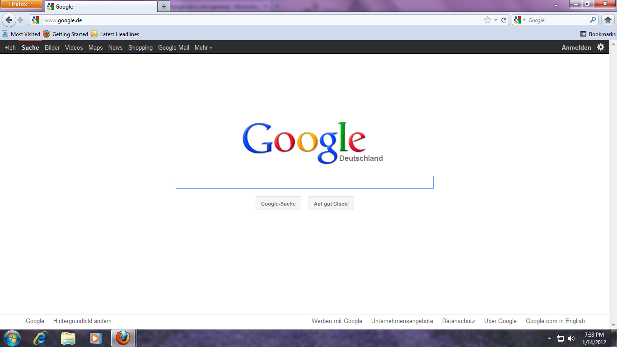Open the address bar history dropdown arrow

point(495,20)
